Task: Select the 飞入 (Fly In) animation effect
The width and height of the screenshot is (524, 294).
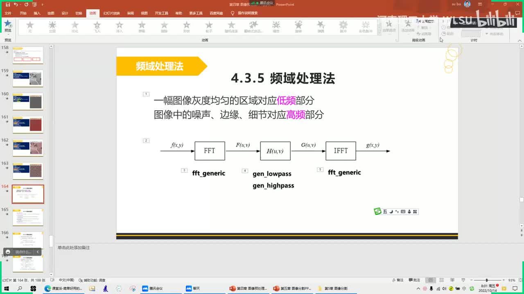Action: 97,27
